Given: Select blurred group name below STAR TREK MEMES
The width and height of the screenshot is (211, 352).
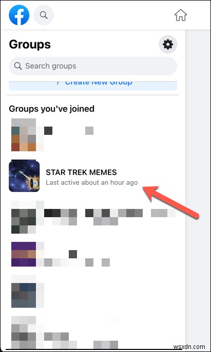Looking at the screenshot, I should pos(110,217).
